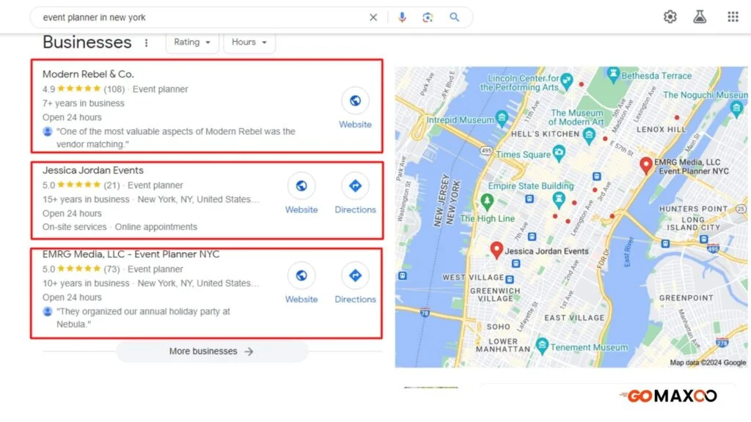
Task: Get directions to Jessica Jordan Events
Action: [356, 185]
